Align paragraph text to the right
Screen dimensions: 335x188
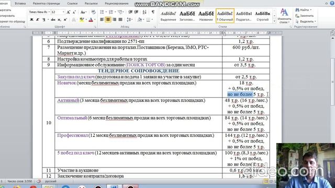pyautogui.click(x=114, y=20)
